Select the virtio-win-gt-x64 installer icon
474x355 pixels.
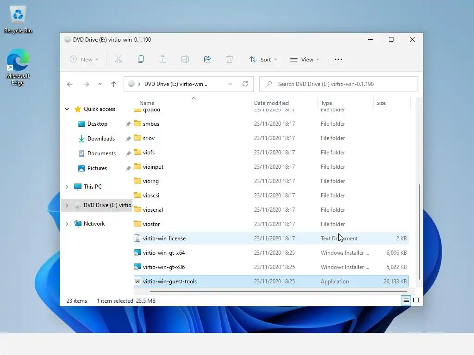click(x=137, y=253)
